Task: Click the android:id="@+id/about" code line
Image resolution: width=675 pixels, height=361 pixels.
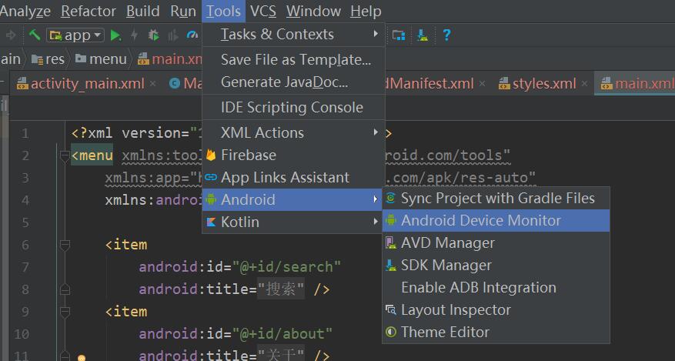Action: pyautogui.click(x=236, y=334)
